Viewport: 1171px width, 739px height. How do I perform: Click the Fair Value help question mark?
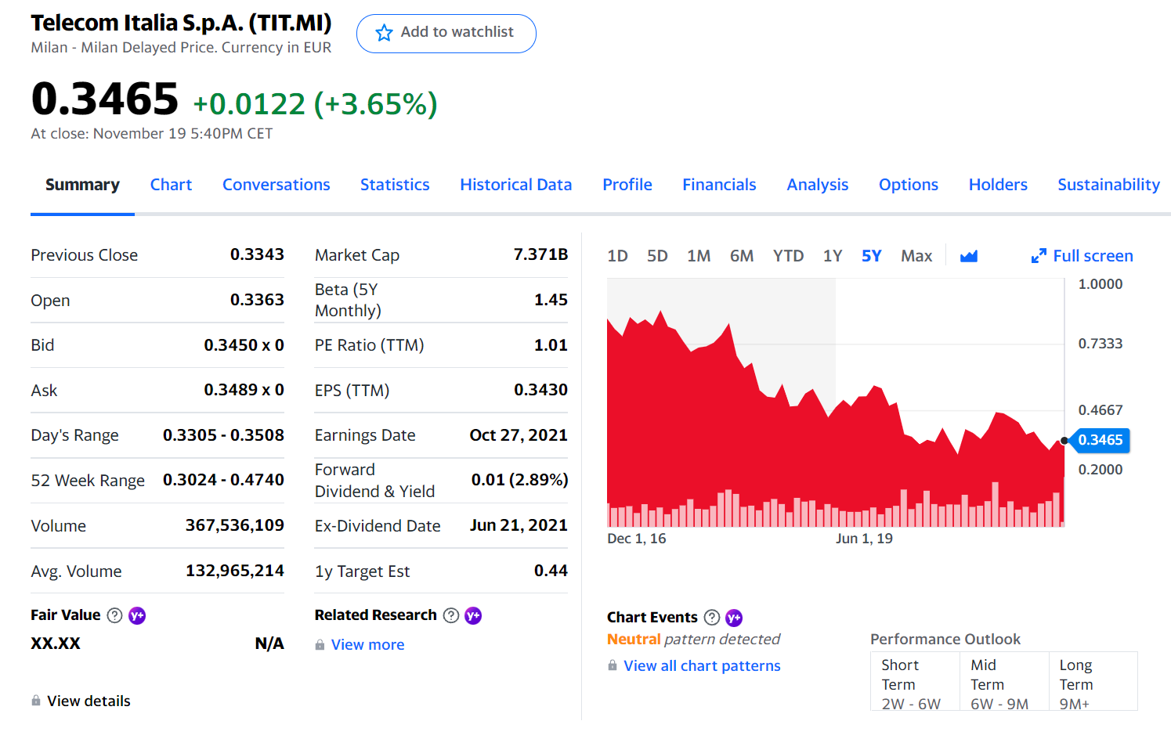click(x=114, y=615)
